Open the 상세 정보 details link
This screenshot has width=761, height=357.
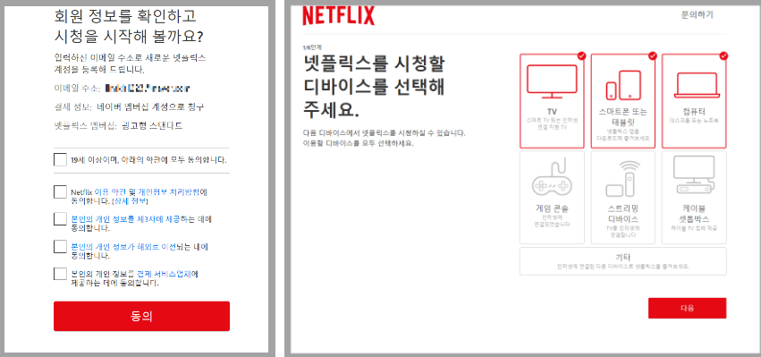(130, 200)
